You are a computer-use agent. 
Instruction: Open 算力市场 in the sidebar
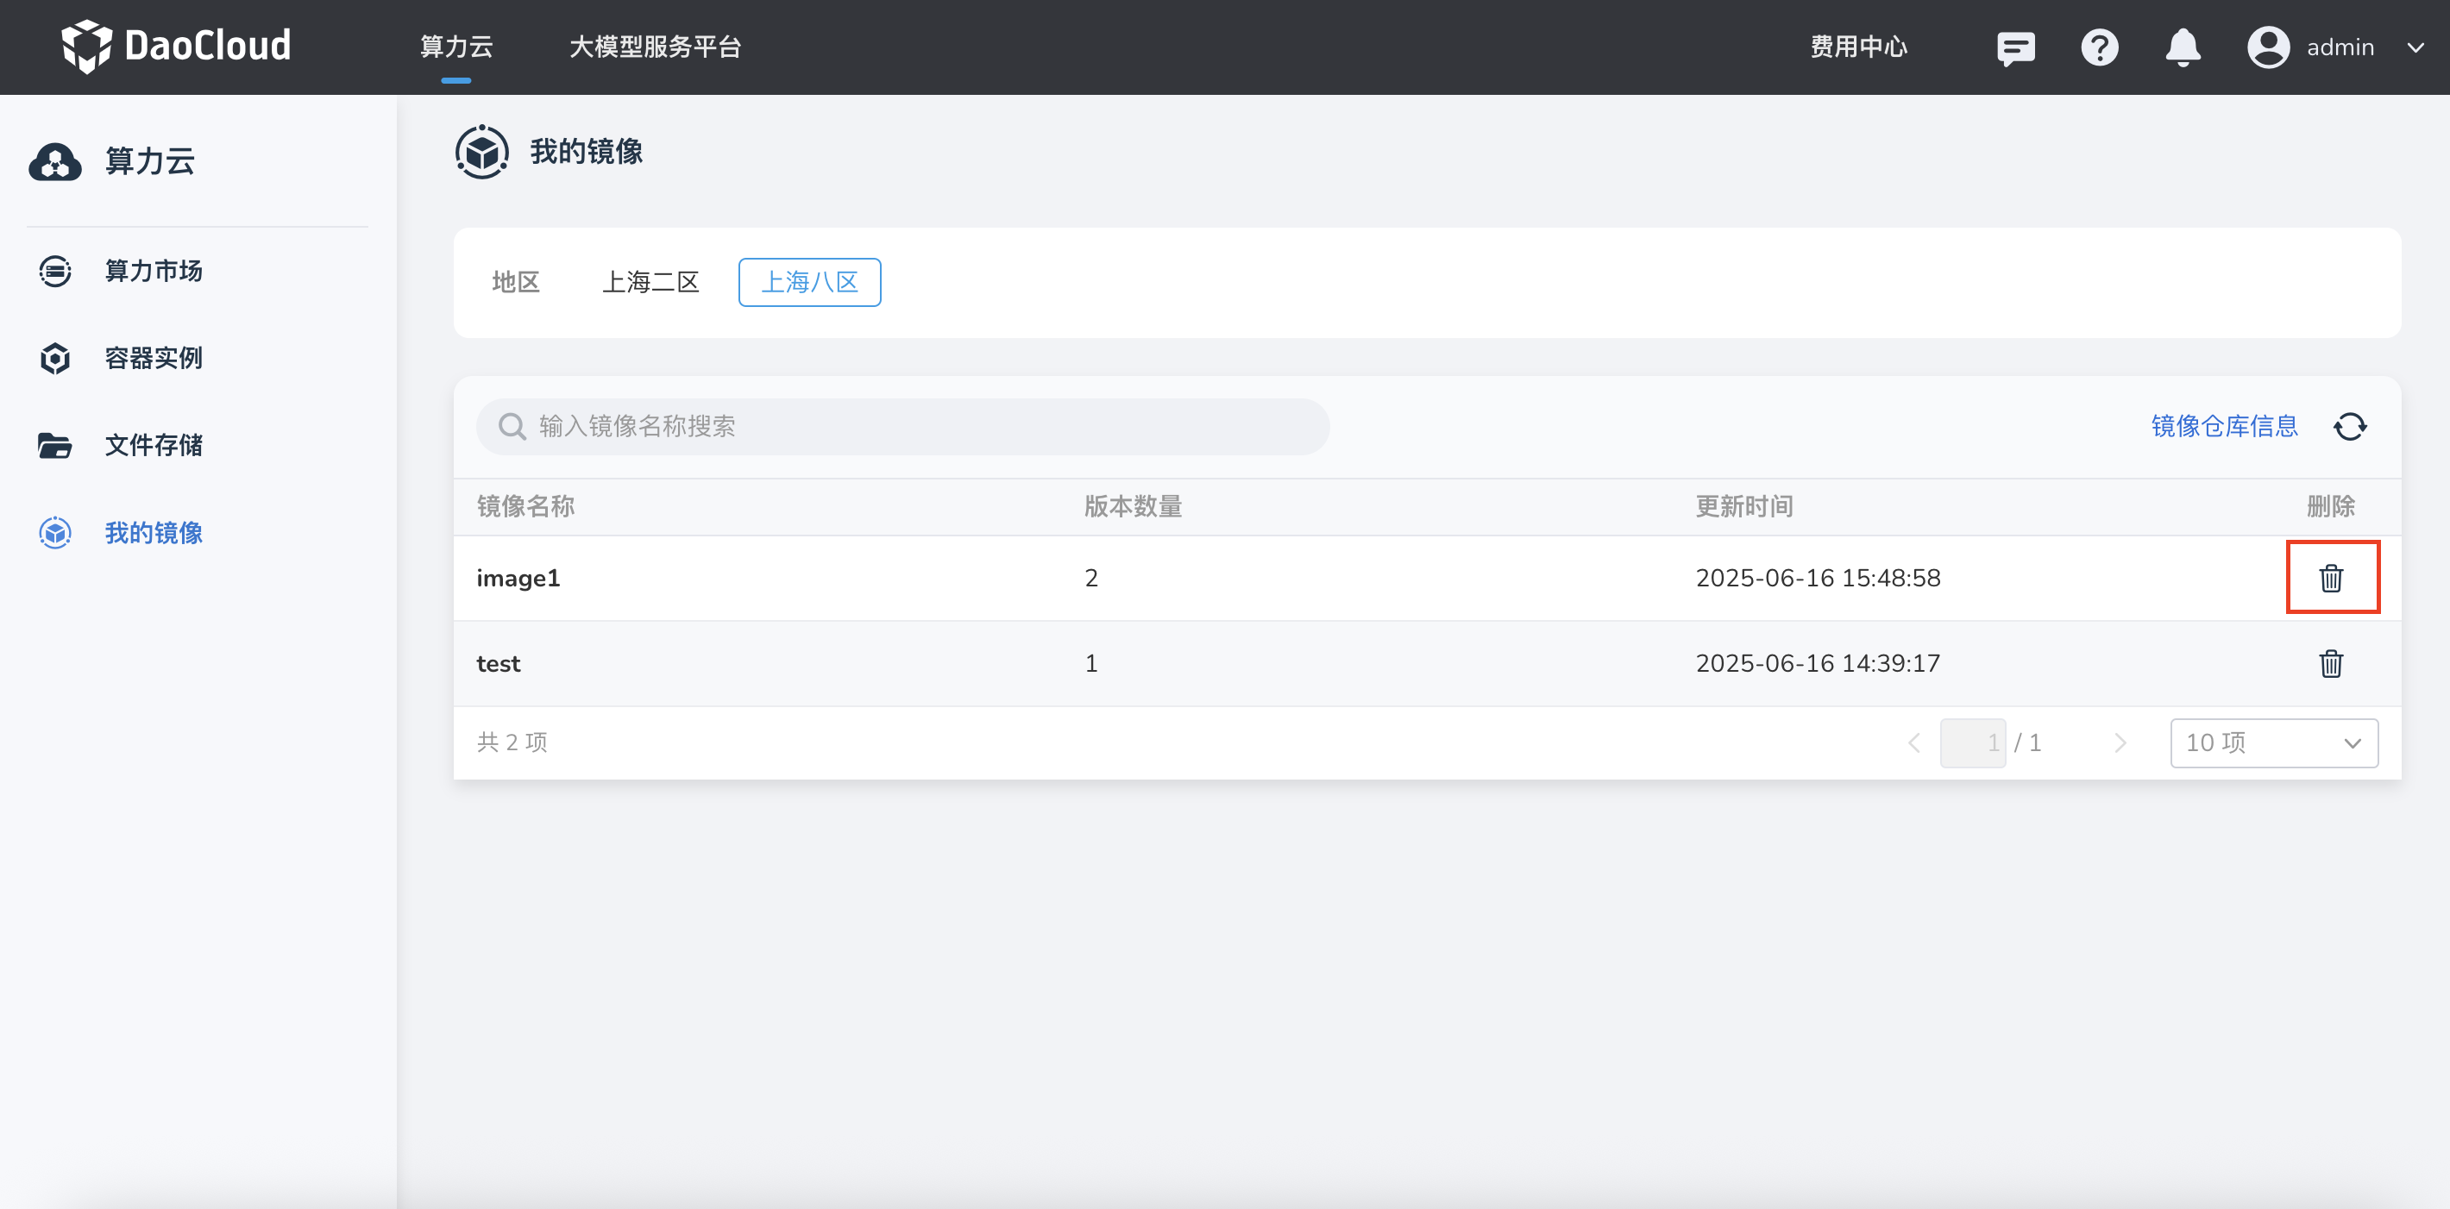[154, 271]
